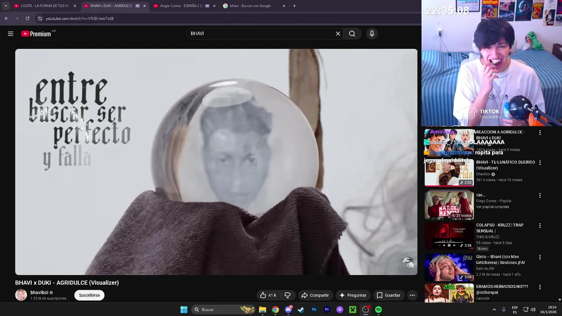Reload the YouTube page
Image resolution: width=562 pixels, height=316 pixels.
[x=27, y=18]
